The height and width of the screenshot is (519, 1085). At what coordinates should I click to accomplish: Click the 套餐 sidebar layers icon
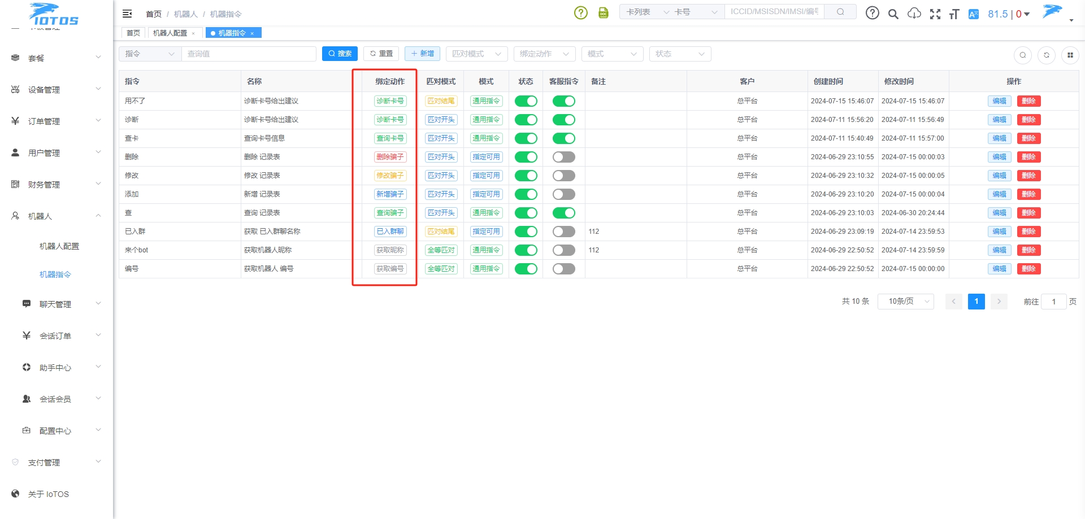point(15,58)
